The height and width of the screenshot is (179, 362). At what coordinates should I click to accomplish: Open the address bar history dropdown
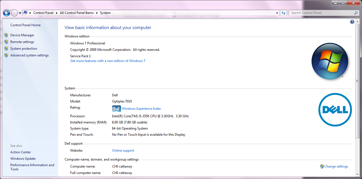pyautogui.click(x=277, y=13)
